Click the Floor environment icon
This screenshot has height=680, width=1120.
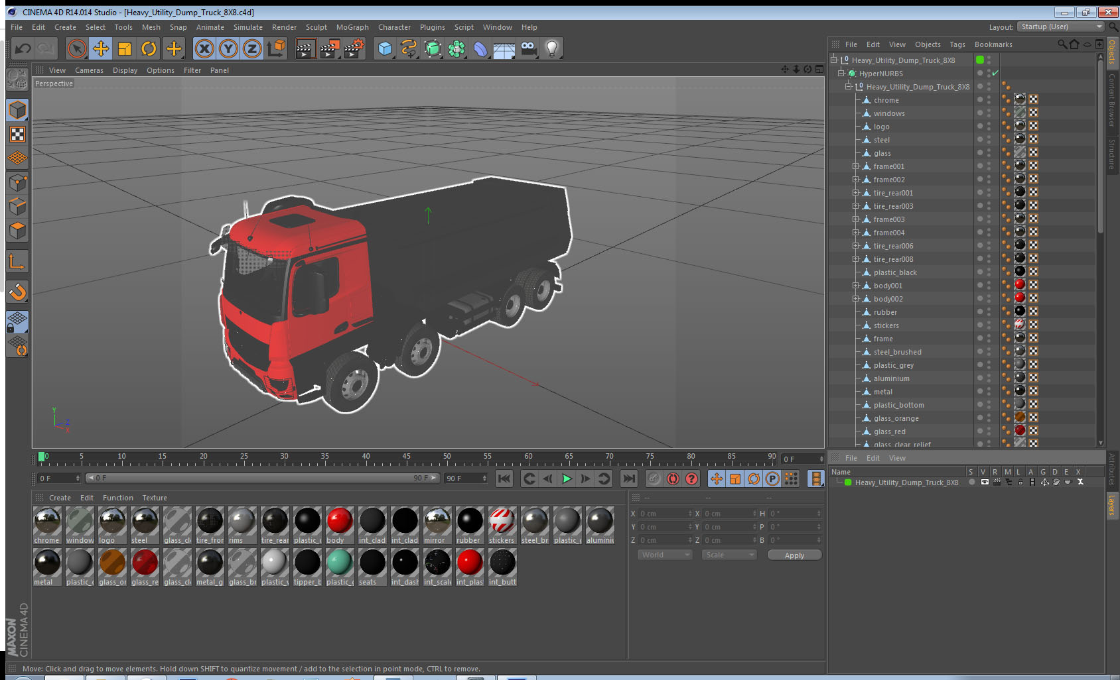tap(504, 48)
